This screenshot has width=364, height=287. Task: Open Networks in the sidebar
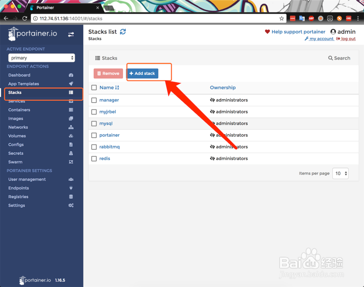click(18, 127)
